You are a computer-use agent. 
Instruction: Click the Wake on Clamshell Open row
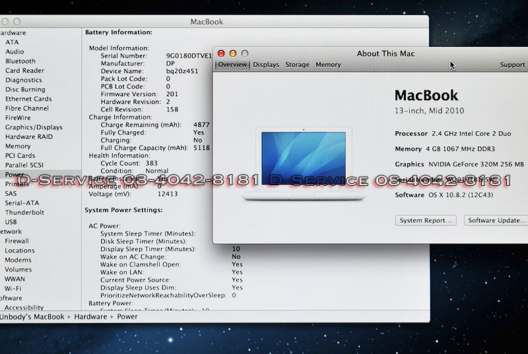pos(172,264)
